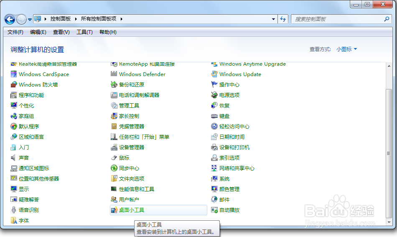Screen dimensions: 397x237
Task: Click the 所有控制面板项 breadcrumb segment
Action: point(99,19)
